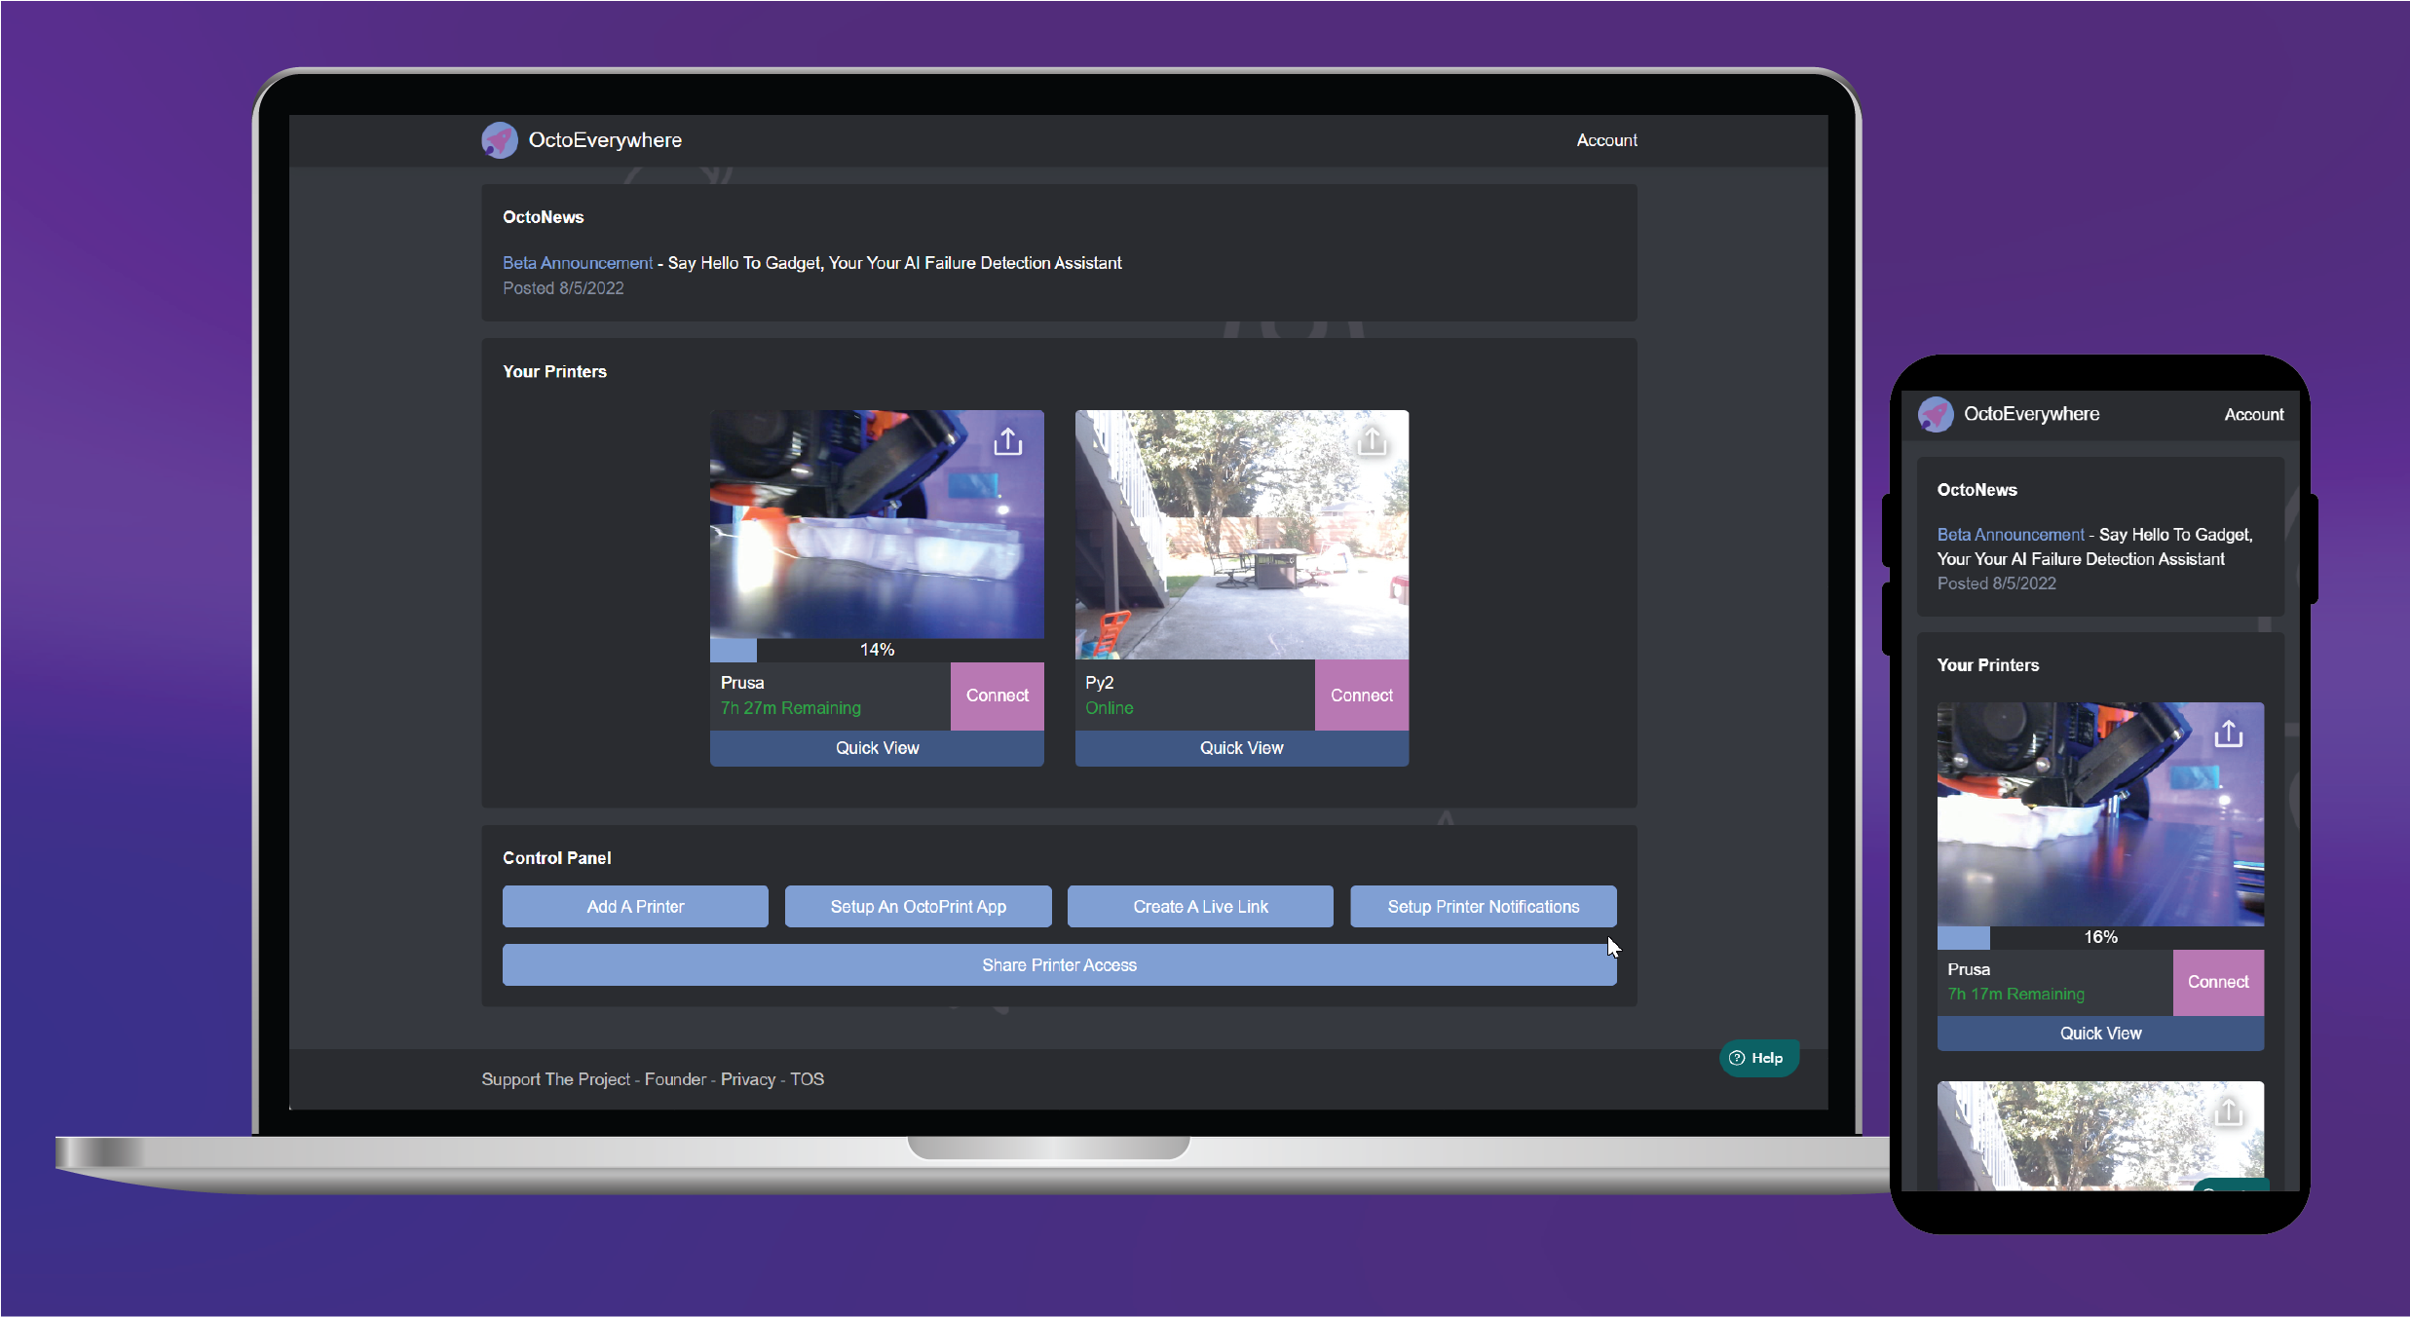Click Share Printer Access button
The image size is (2410, 1317).
click(x=1059, y=963)
